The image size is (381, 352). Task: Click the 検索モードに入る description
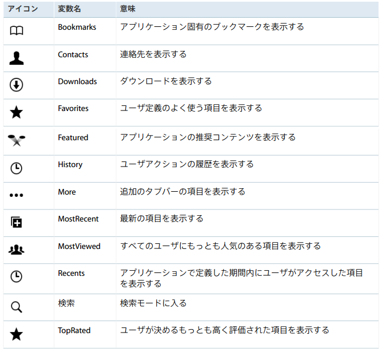[x=153, y=303]
